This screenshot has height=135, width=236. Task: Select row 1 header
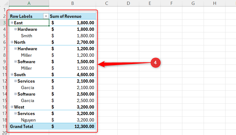pos(4,10)
